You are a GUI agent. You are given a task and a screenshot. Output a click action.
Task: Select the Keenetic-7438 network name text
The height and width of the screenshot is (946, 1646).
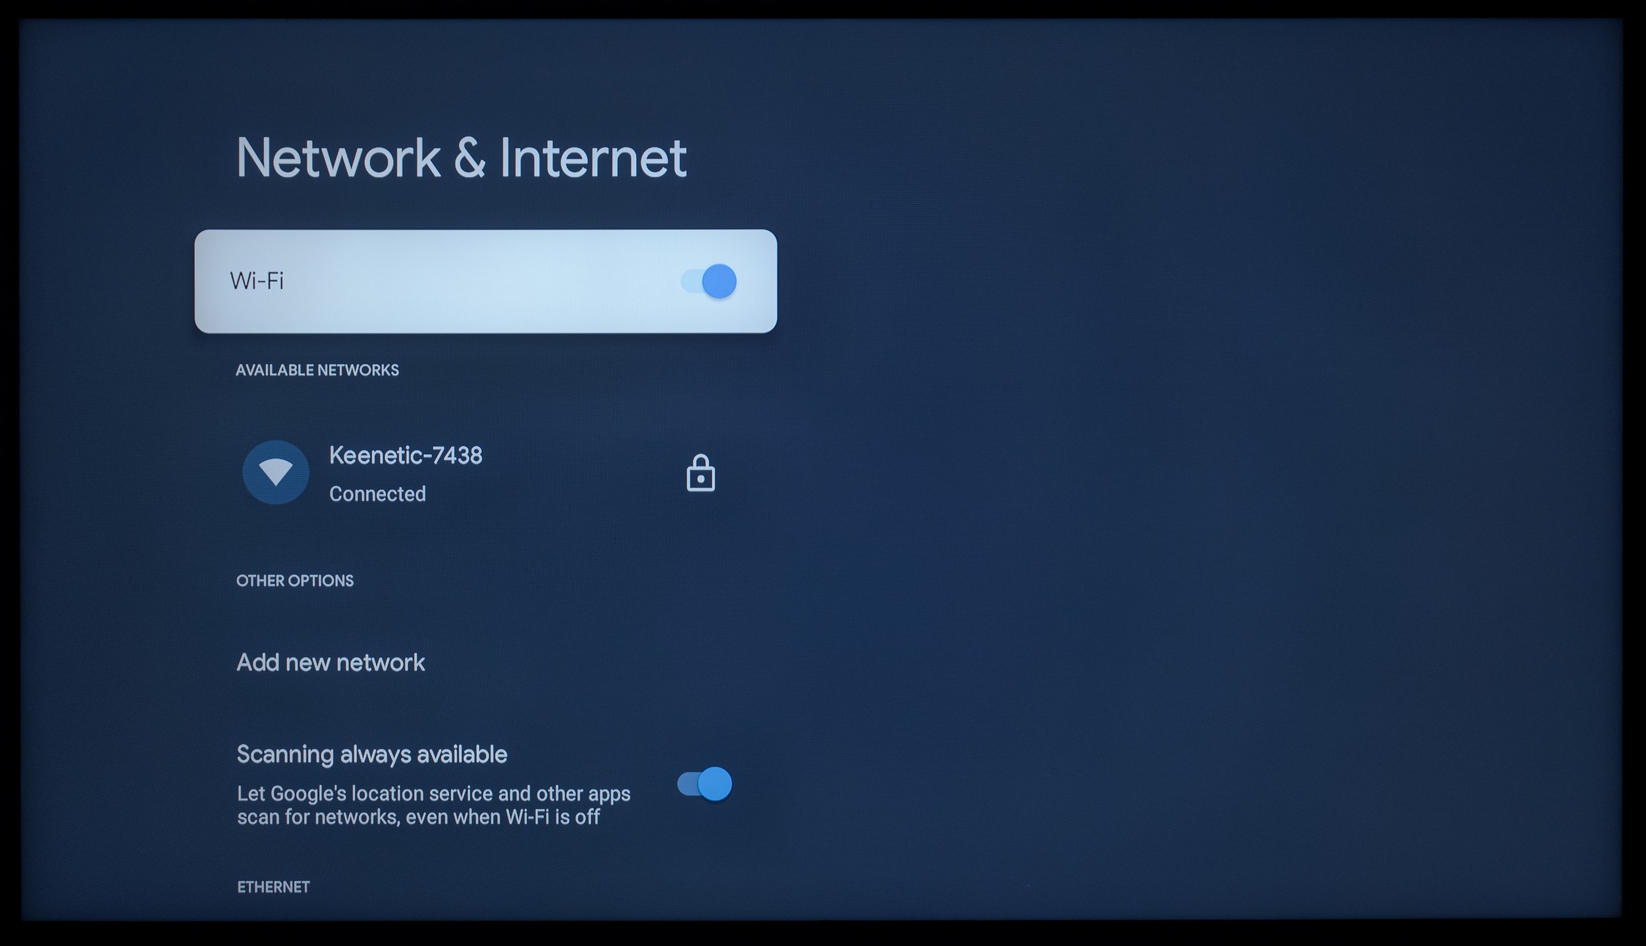click(x=406, y=456)
